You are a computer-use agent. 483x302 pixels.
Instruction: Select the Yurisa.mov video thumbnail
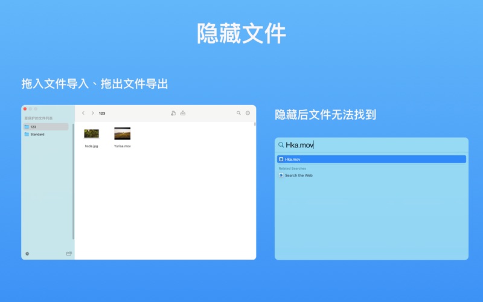point(123,133)
